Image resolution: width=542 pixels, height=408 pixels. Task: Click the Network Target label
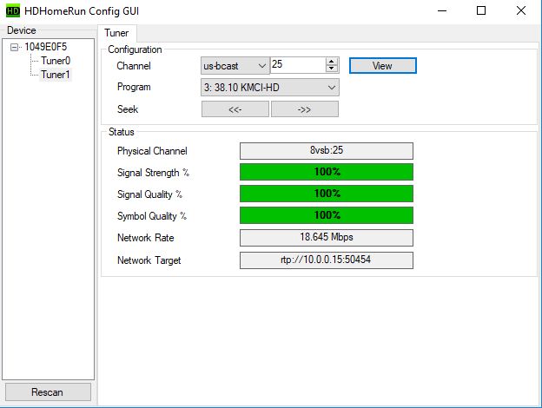pos(149,260)
